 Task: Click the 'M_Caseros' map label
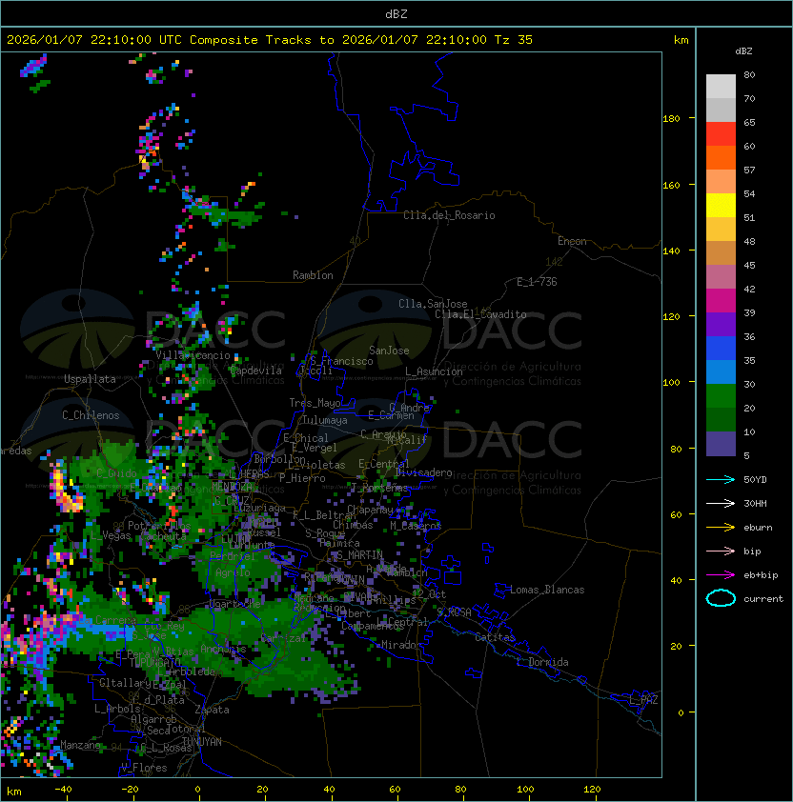click(416, 525)
